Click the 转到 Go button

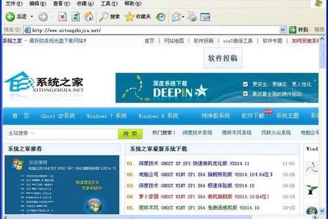point(299,30)
